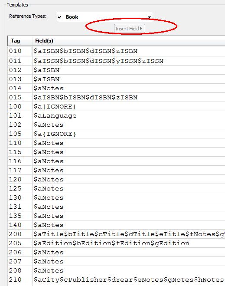
Task: Click the Field(s) column header
Action: pos(44,41)
